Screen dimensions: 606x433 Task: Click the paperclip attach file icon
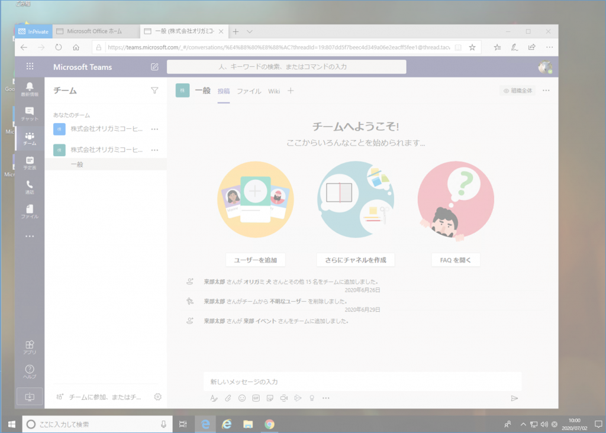tap(228, 398)
